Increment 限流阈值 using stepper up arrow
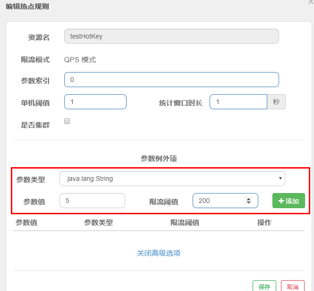Image resolution: width=314 pixels, height=291 pixels. 248,199
